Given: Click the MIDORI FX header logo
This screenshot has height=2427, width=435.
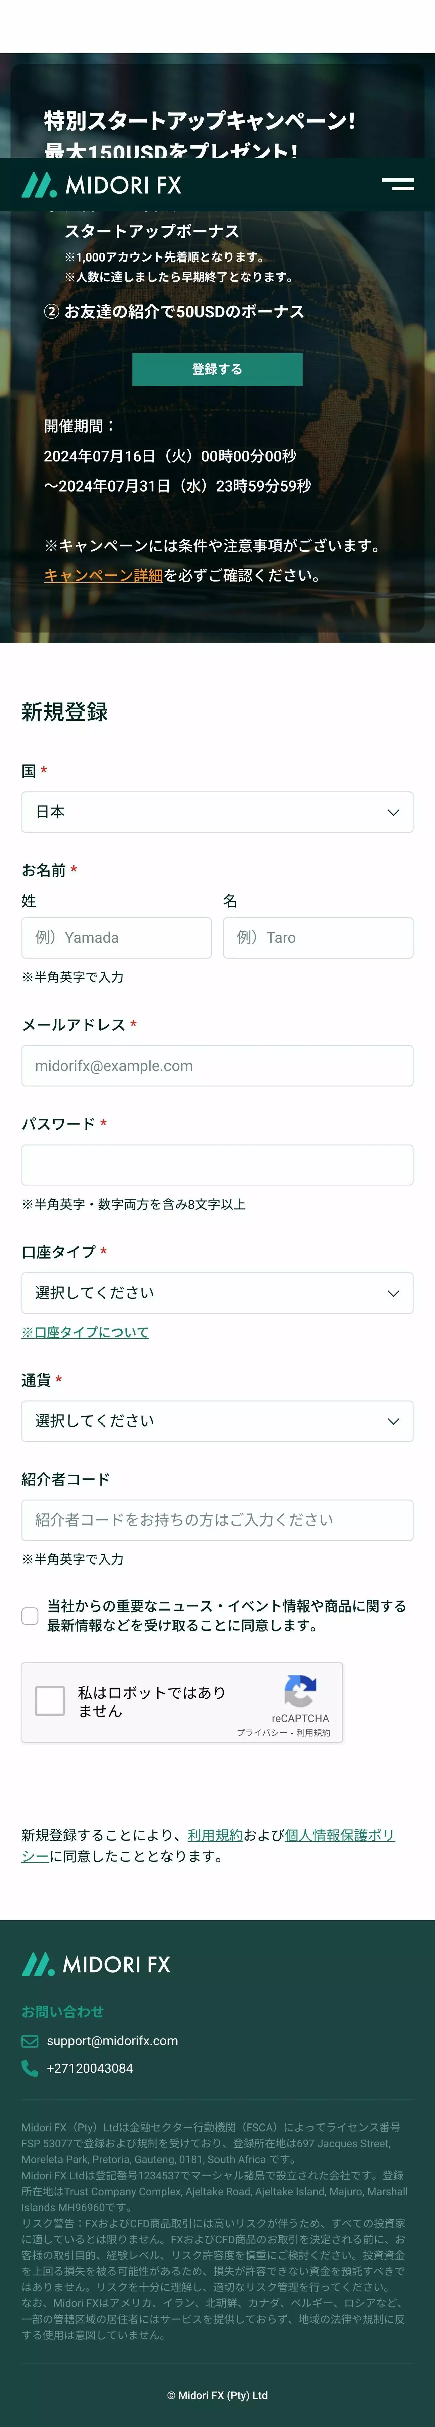Looking at the screenshot, I should 102,185.
